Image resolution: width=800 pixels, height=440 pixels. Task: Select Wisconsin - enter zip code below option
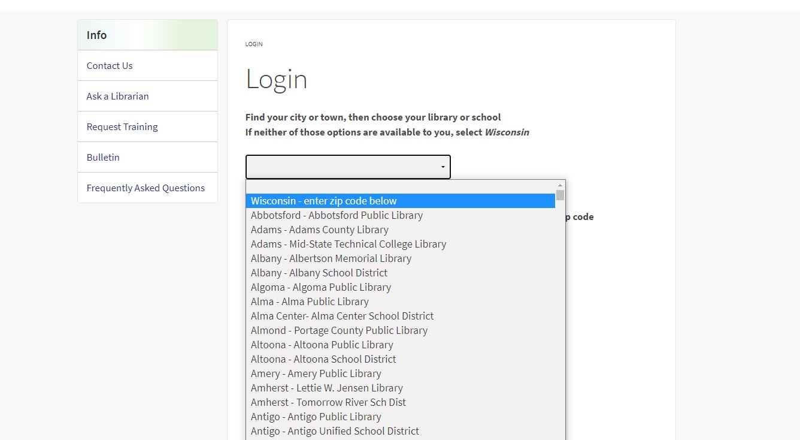tap(324, 201)
